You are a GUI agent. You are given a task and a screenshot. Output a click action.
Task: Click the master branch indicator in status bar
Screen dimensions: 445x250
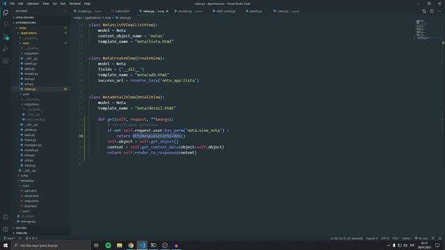(x=9, y=238)
